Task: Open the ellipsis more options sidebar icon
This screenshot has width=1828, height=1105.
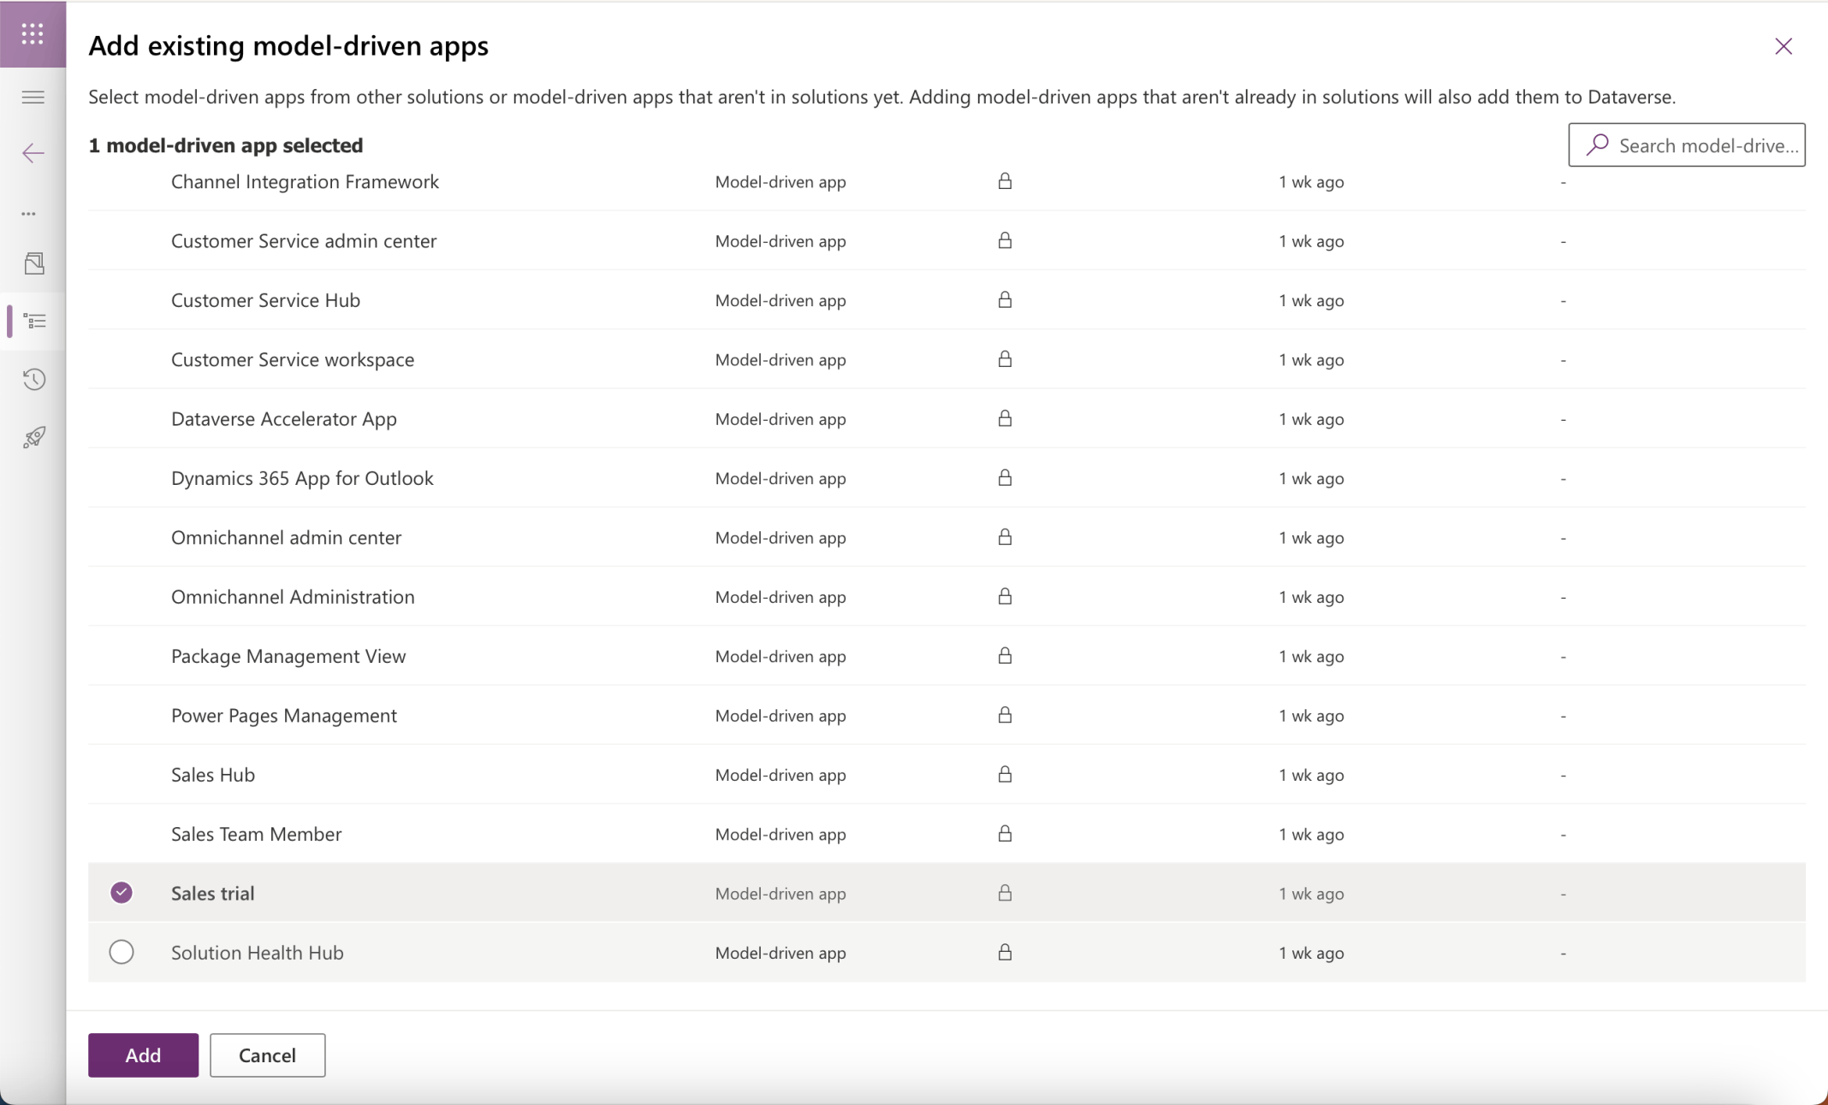Action: (x=33, y=212)
